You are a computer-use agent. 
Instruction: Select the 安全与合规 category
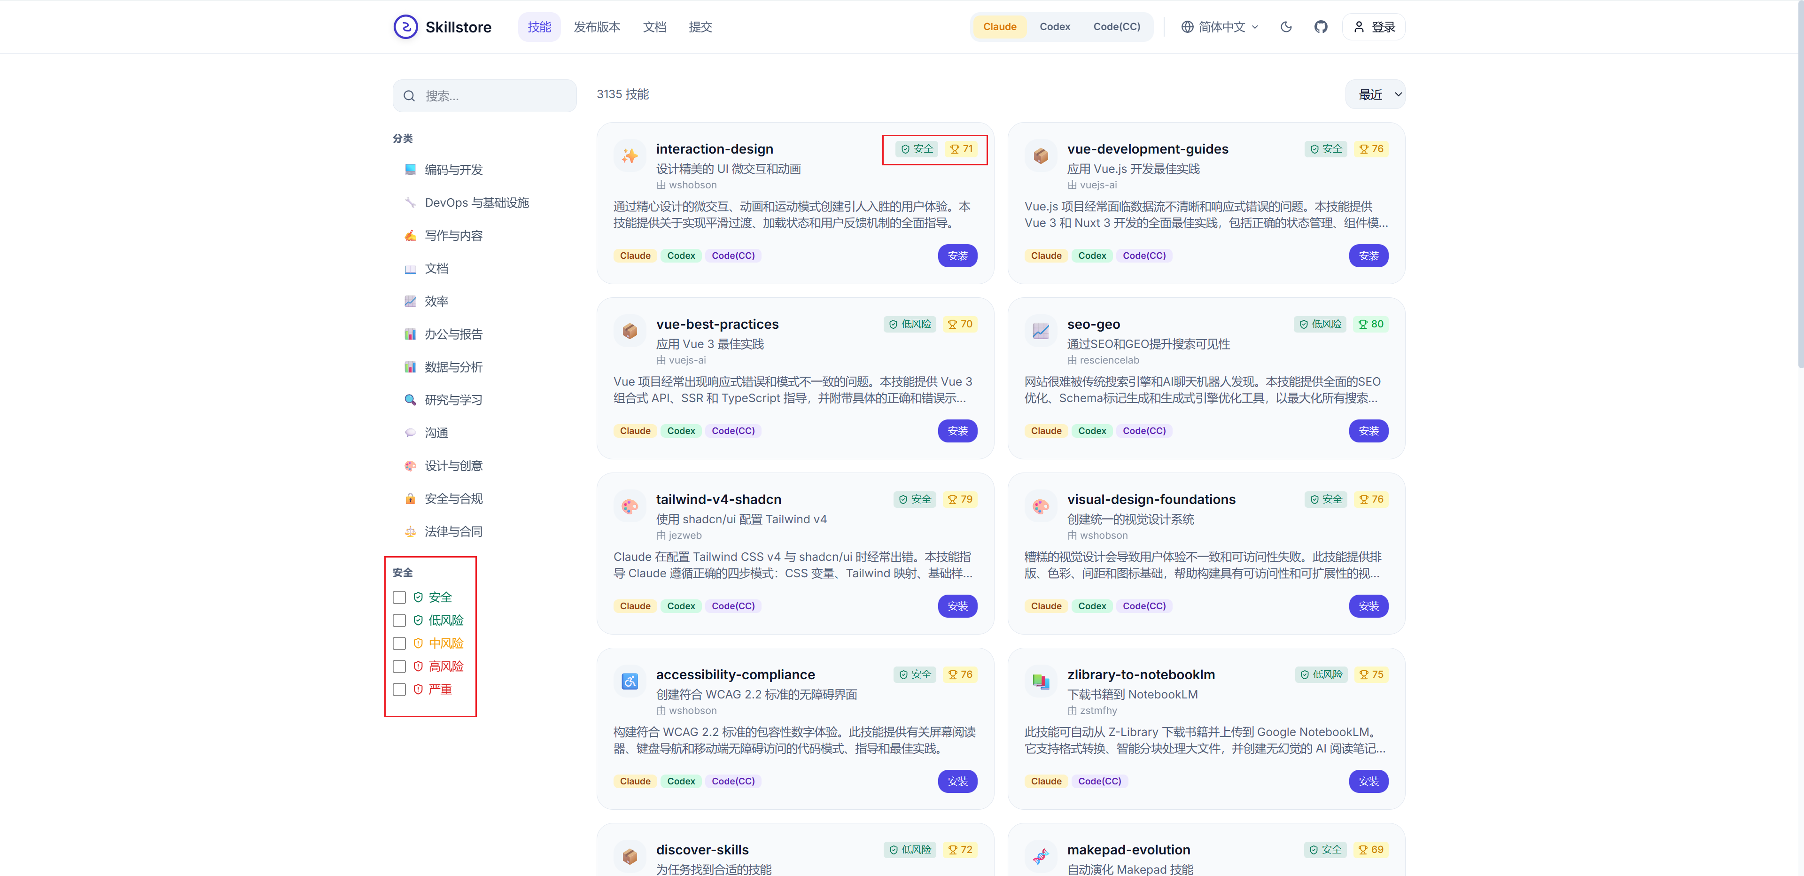[485, 499]
